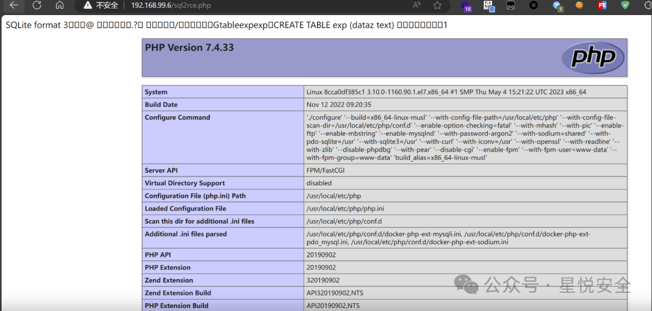
Task: Select the System row label
Action: point(156,92)
